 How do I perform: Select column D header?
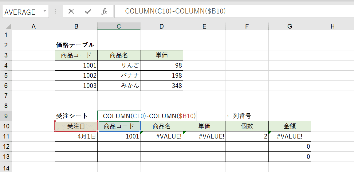(161, 27)
